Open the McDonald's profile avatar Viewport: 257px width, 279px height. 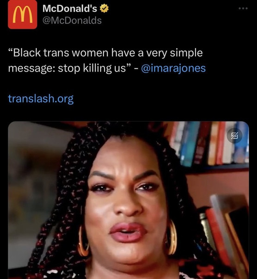click(x=23, y=14)
